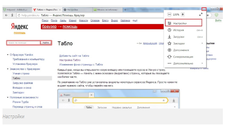Click the zoom in plus button
This screenshot has width=225, height=133.
click(183, 14)
